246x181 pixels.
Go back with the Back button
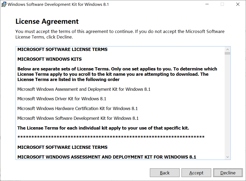165,173
